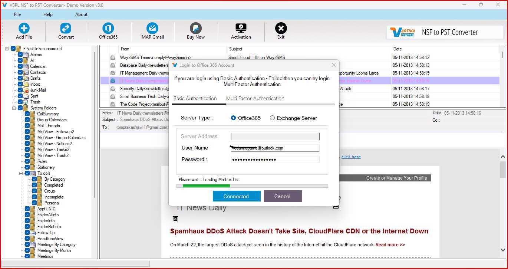Click the JunkMail folder icon

tap(26, 90)
